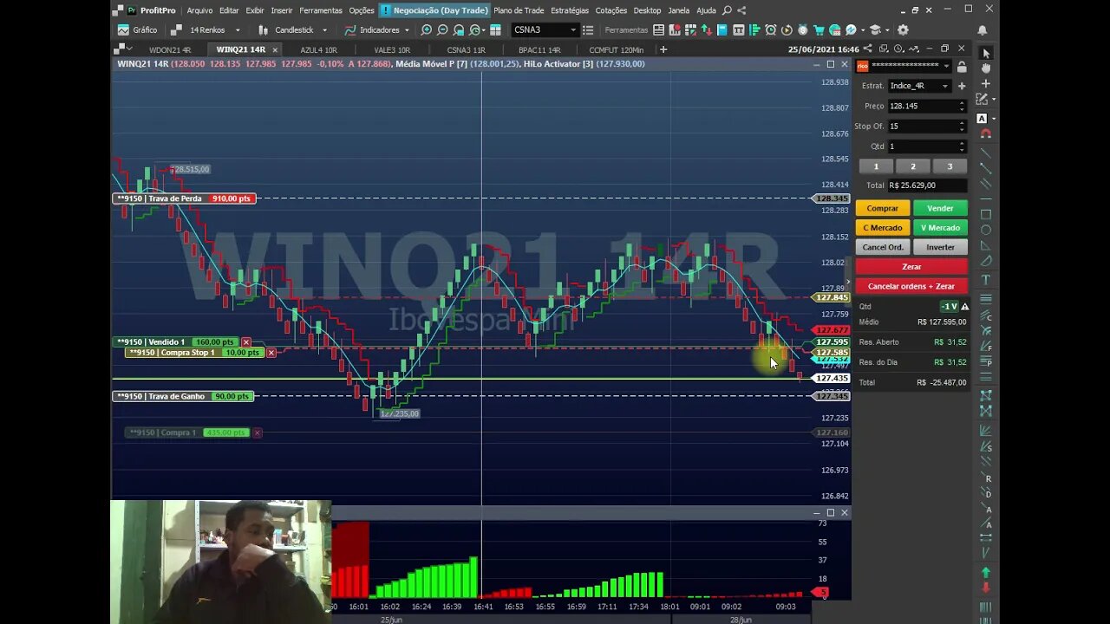
Task: Click the Zerar button
Action: pos(911,266)
